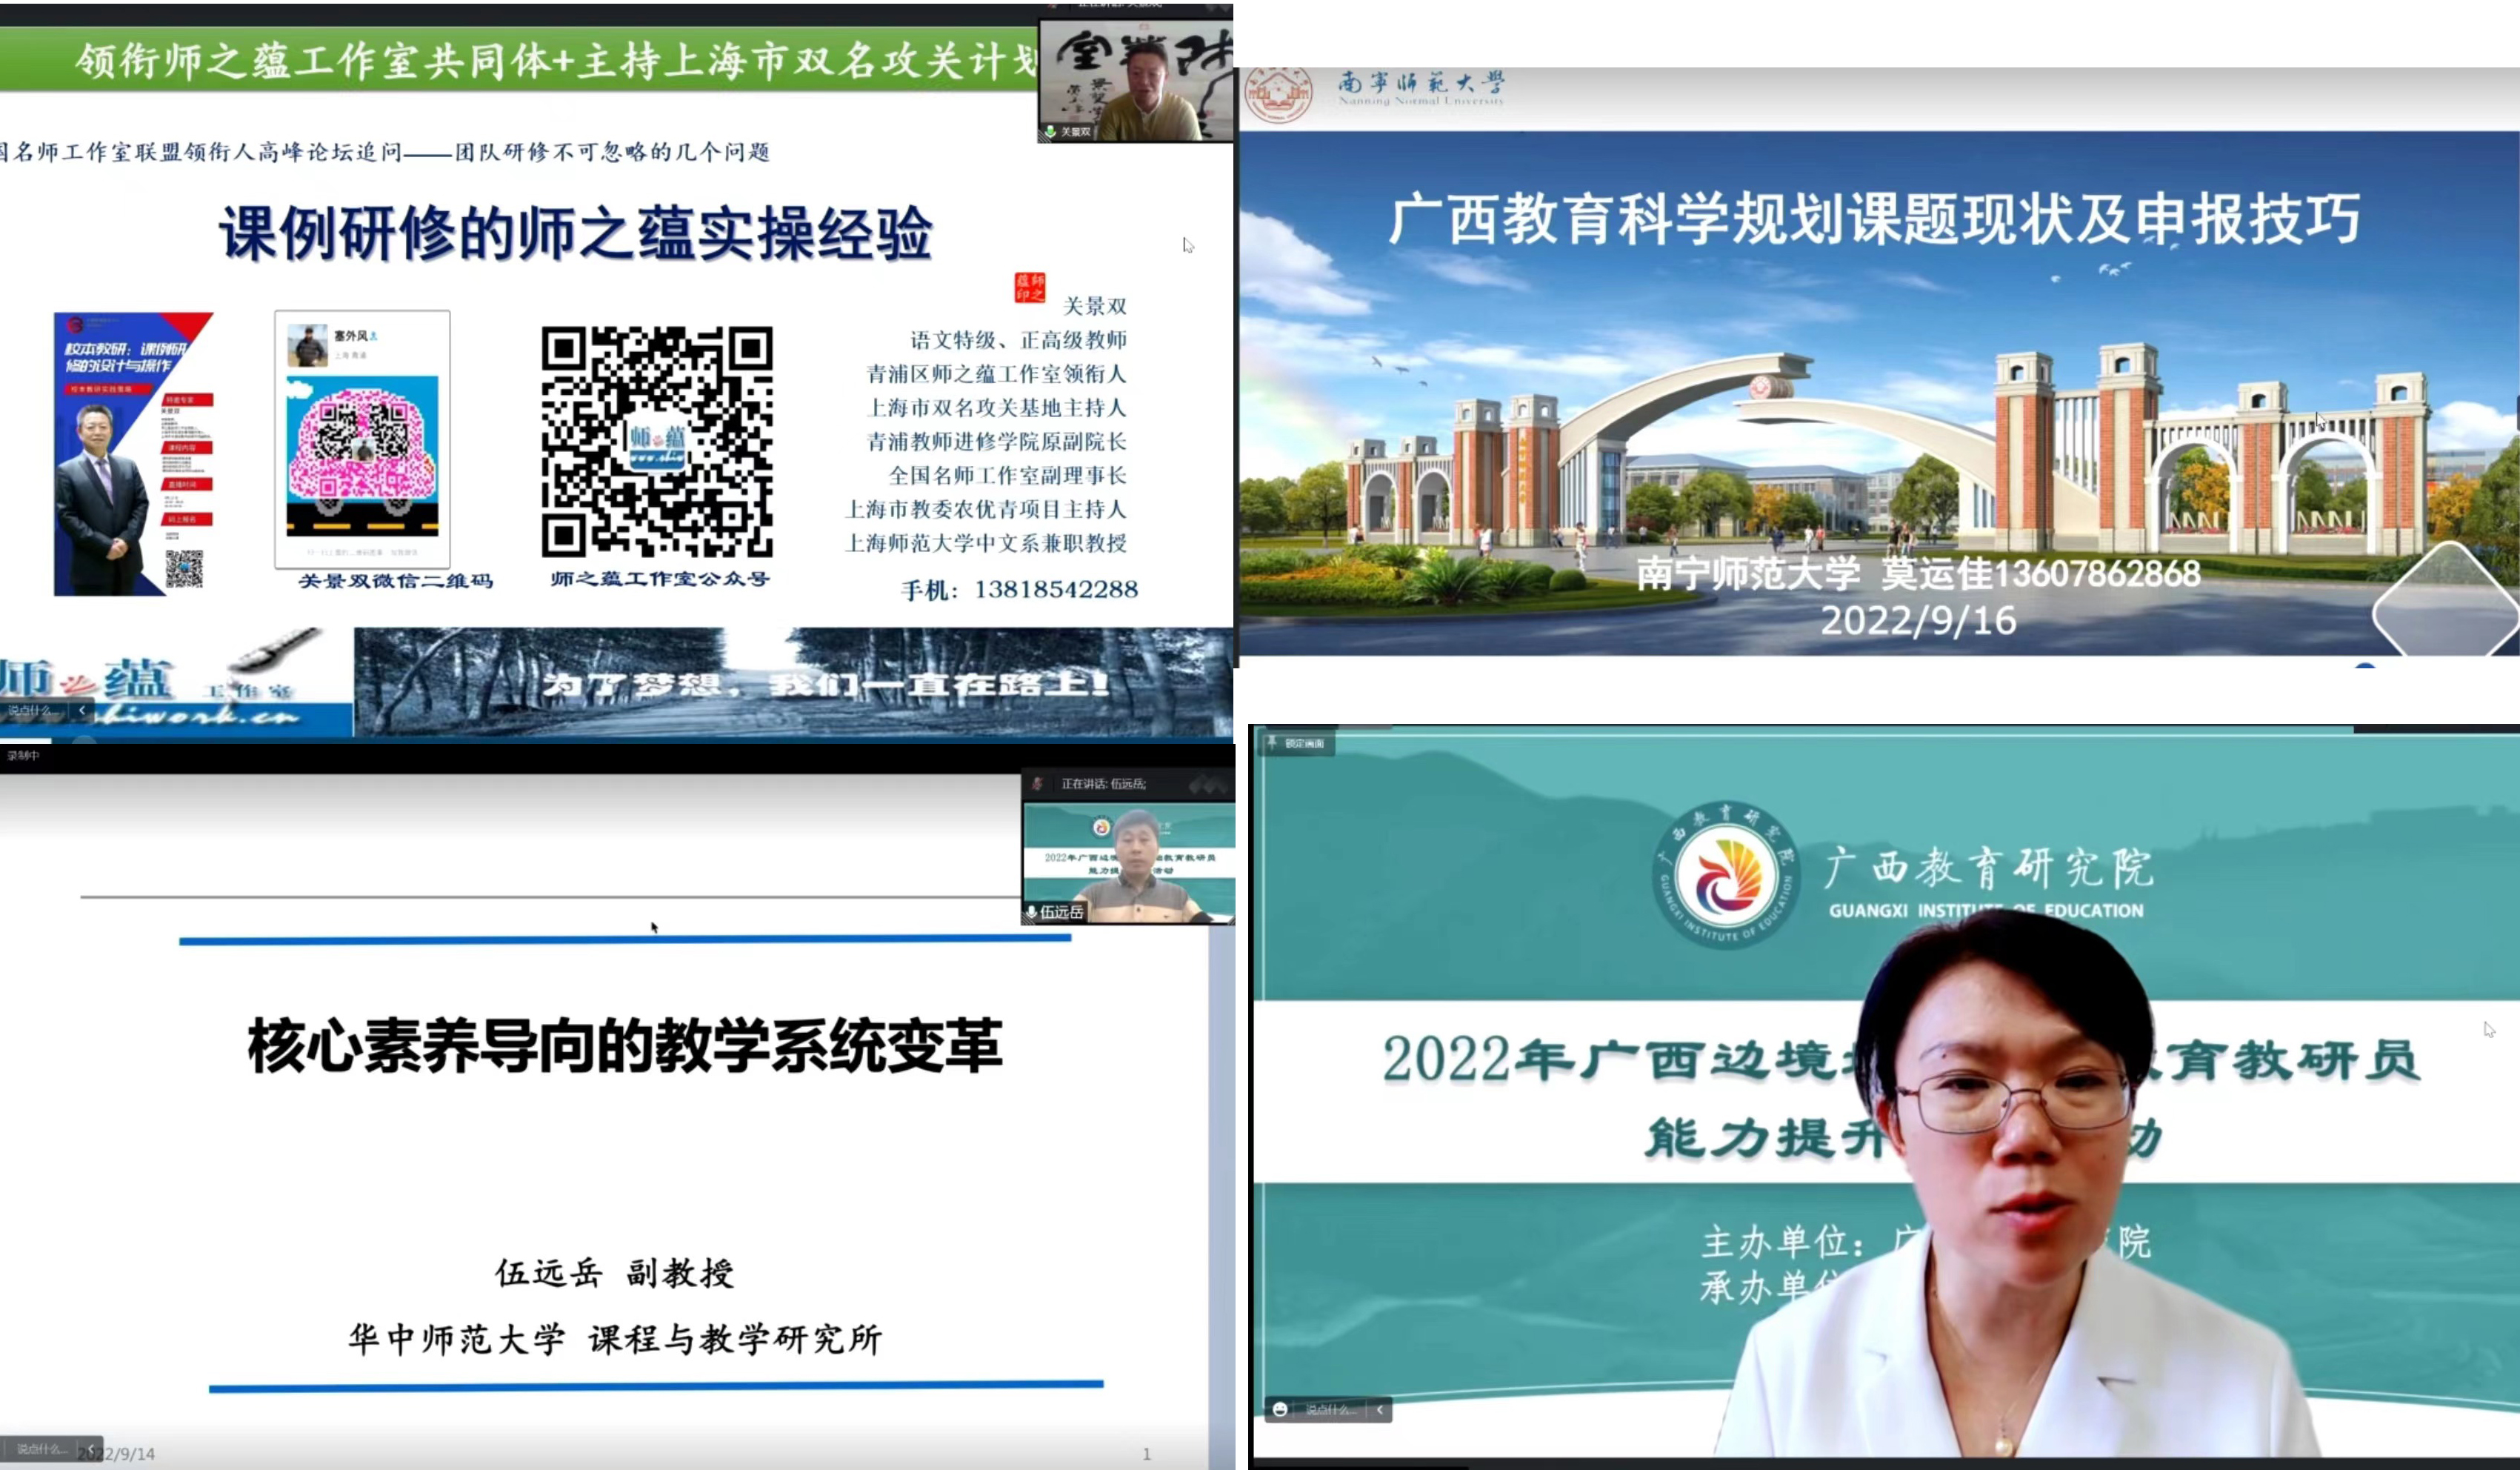Click the 录制中 recording indicator

pos(22,756)
